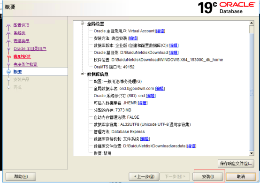This screenshot has width=260, height=183.
Task: Open the 配置选项 step in sidebar
Action: tap(22, 25)
